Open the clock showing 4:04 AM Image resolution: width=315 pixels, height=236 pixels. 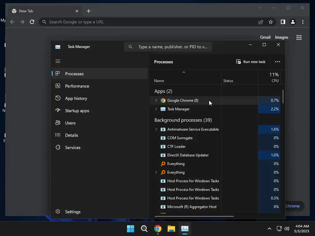click(301, 229)
